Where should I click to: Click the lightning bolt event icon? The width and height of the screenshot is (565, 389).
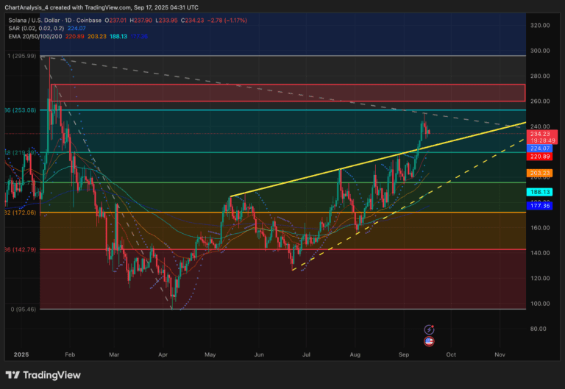pos(429,329)
